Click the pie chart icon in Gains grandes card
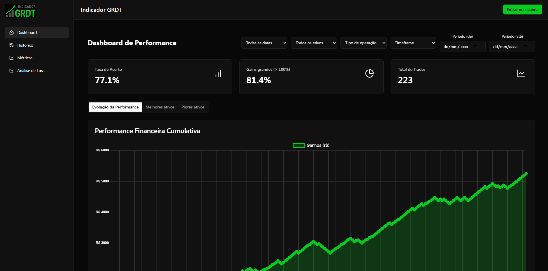Image resolution: width=548 pixels, height=271 pixels. 370,73
